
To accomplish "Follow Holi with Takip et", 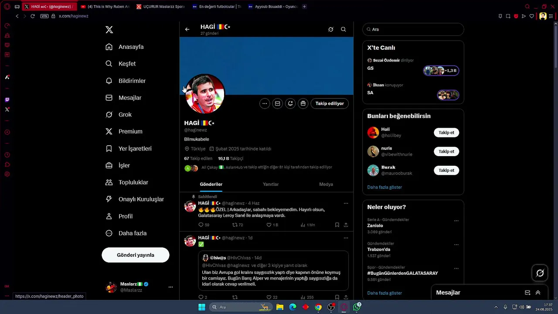I will tap(446, 133).
